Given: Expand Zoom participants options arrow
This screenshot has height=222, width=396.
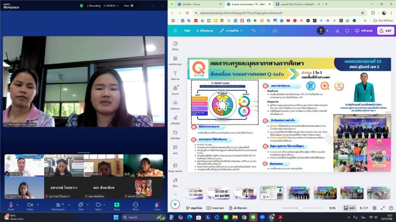Looking at the screenshot, I should tap(69, 205).
